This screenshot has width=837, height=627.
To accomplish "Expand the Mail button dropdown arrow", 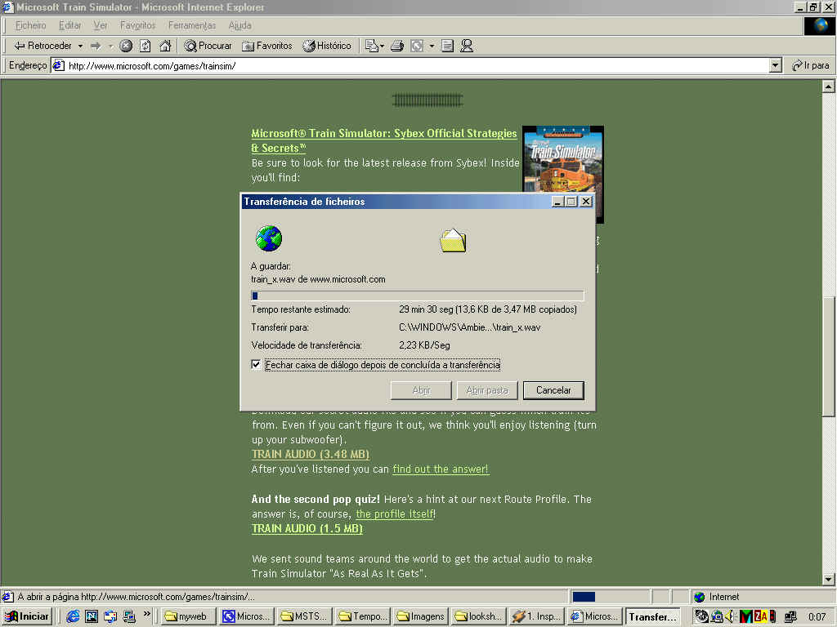I will pos(383,46).
